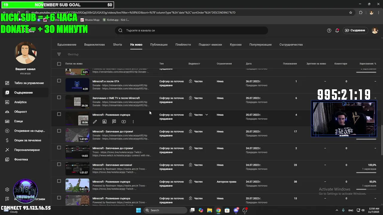Click the Авторски права restriction link

(227, 182)
